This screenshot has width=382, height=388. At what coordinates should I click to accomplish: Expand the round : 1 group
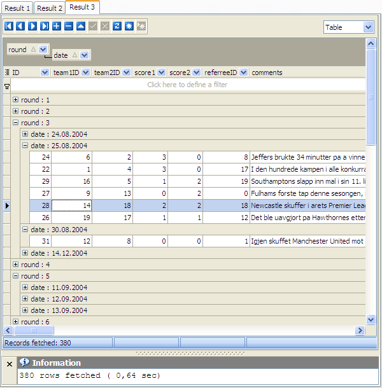16,100
